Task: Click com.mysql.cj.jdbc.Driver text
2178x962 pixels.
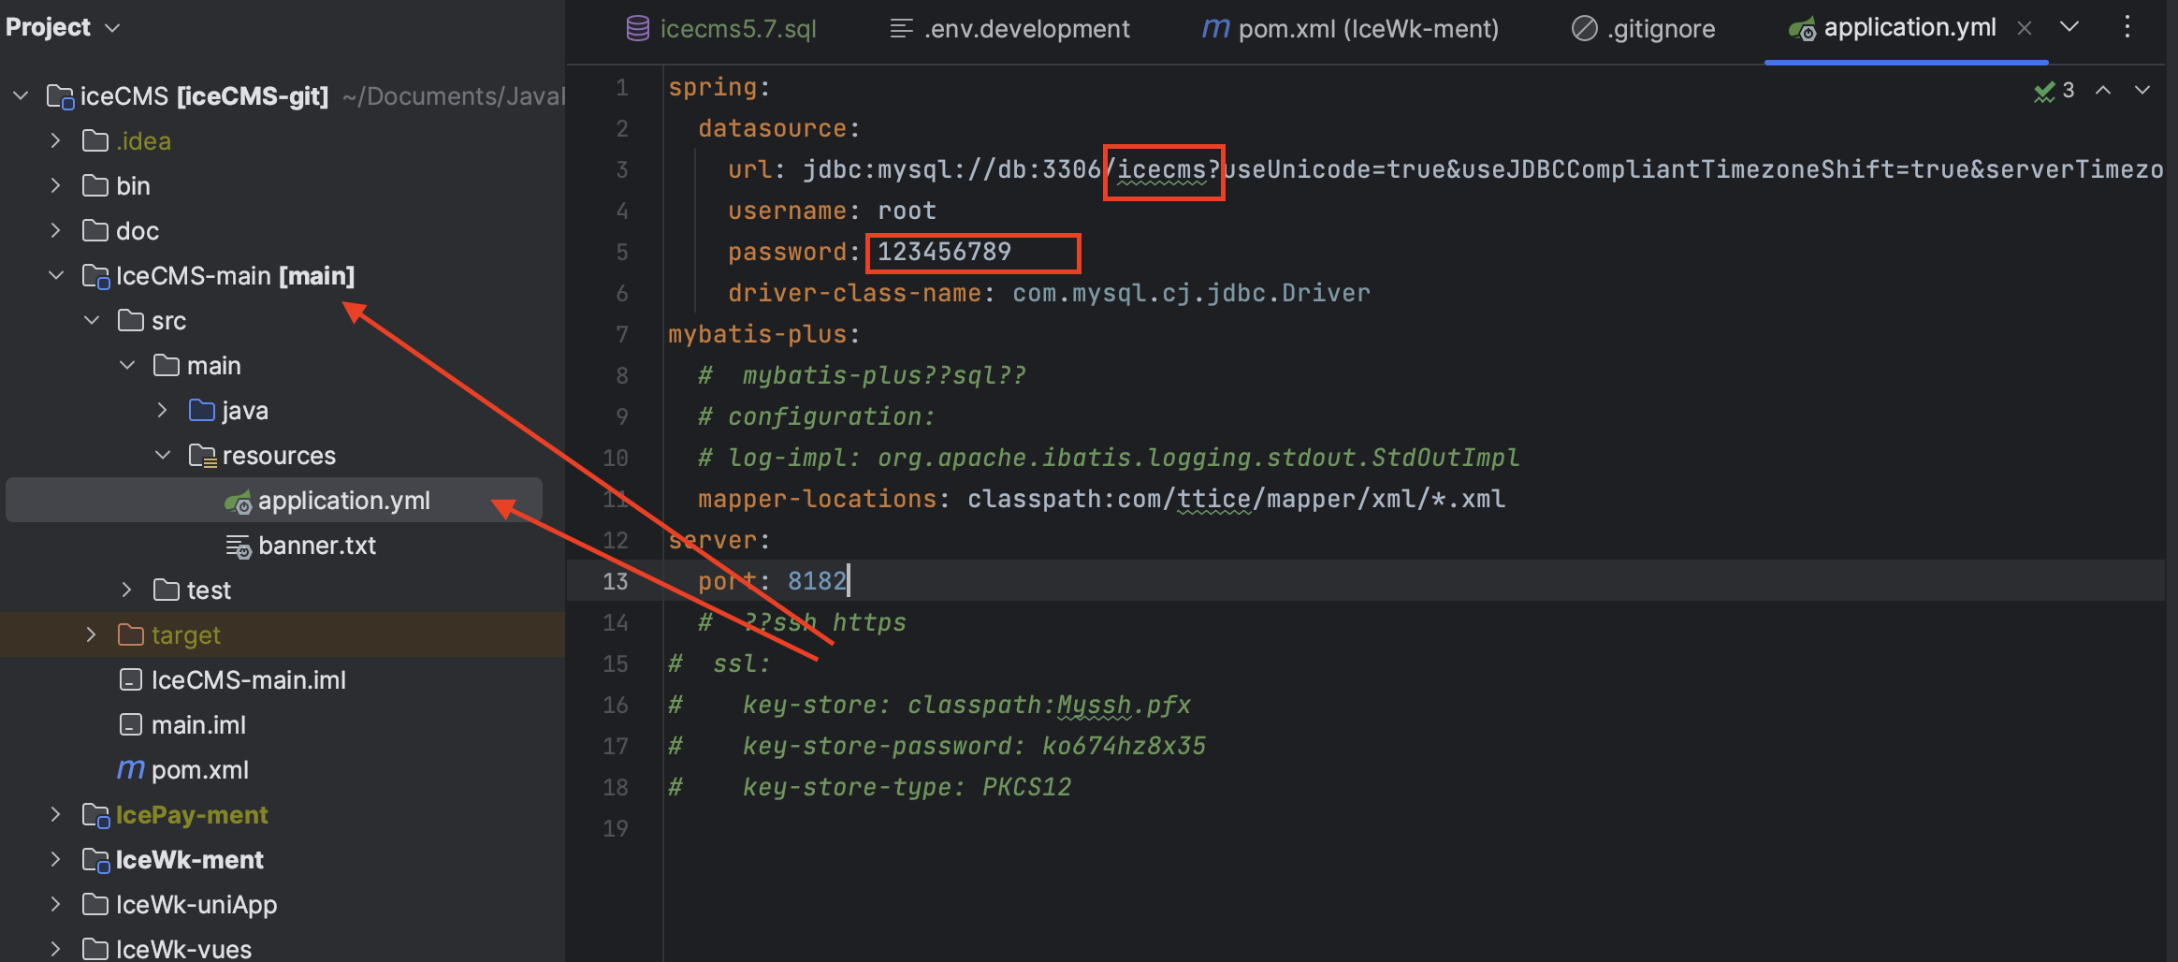Action: [1191, 293]
